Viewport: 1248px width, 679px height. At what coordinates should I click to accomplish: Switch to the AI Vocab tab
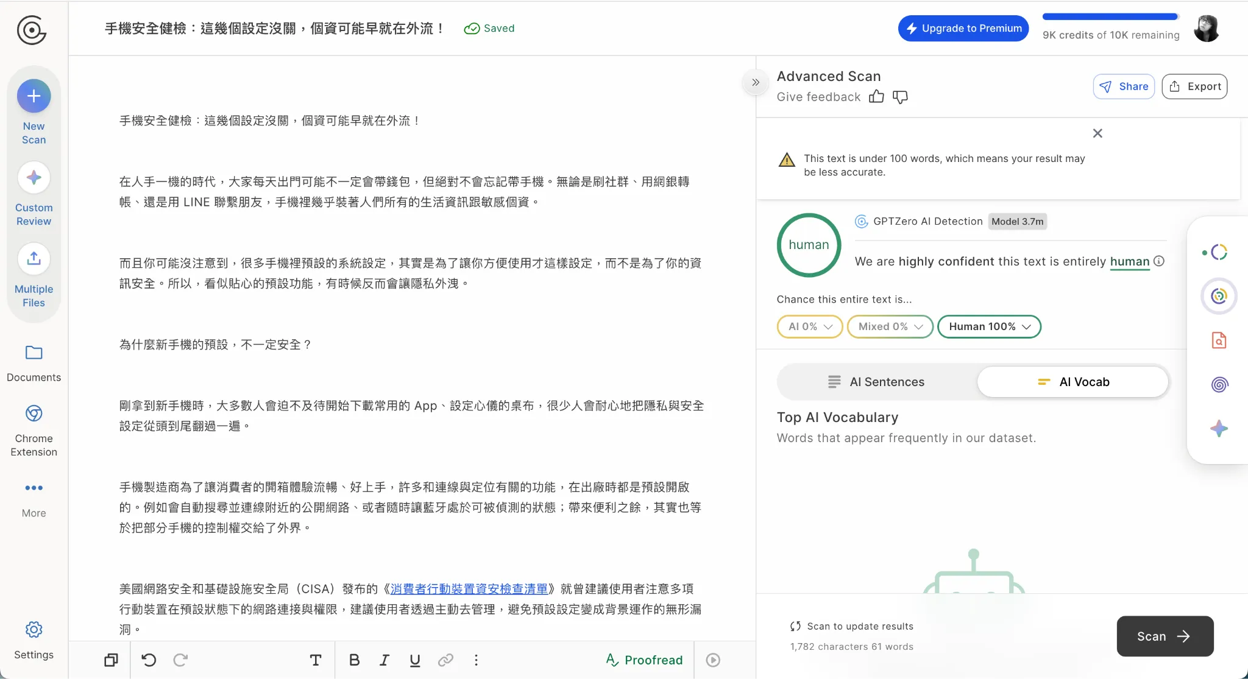click(1072, 382)
